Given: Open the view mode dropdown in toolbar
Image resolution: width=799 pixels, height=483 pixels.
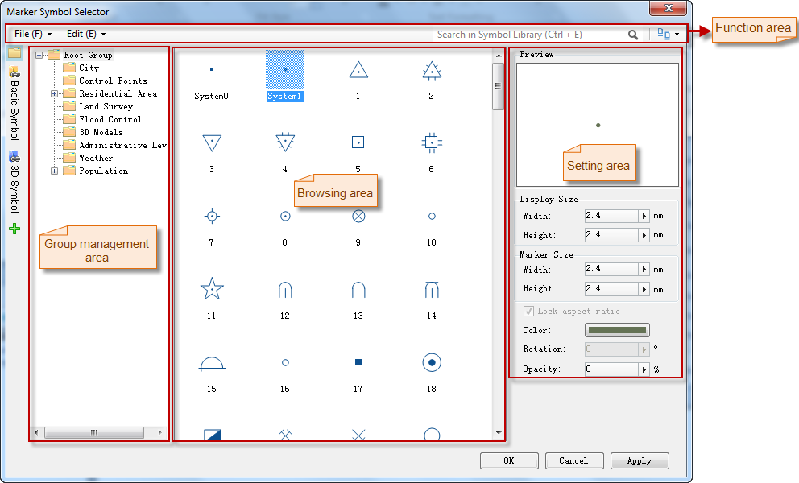Looking at the screenshot, I should (669, 35).
